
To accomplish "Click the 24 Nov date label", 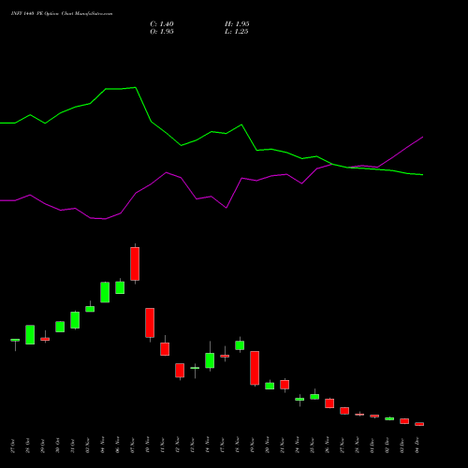I will coord(298,446).
